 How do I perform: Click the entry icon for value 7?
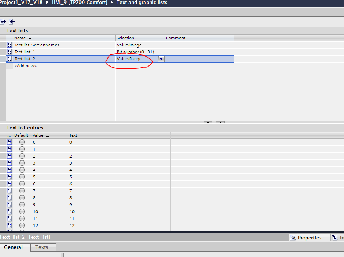coord(10,191)
